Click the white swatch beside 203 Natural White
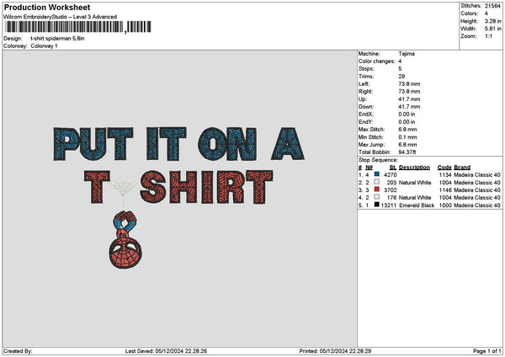The width and height of the screenshot is (505, 357). (377, 182)
